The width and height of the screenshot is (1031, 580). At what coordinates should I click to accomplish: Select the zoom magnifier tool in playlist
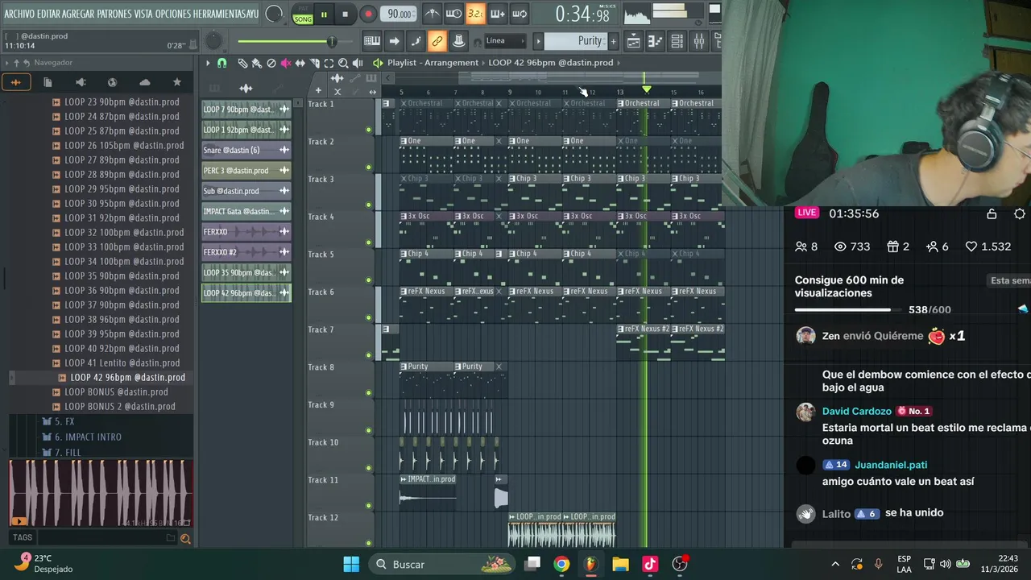343,63
